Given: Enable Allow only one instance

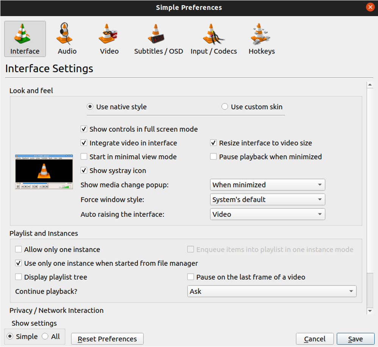Looking at the screenshot, I should pos(18,249).
